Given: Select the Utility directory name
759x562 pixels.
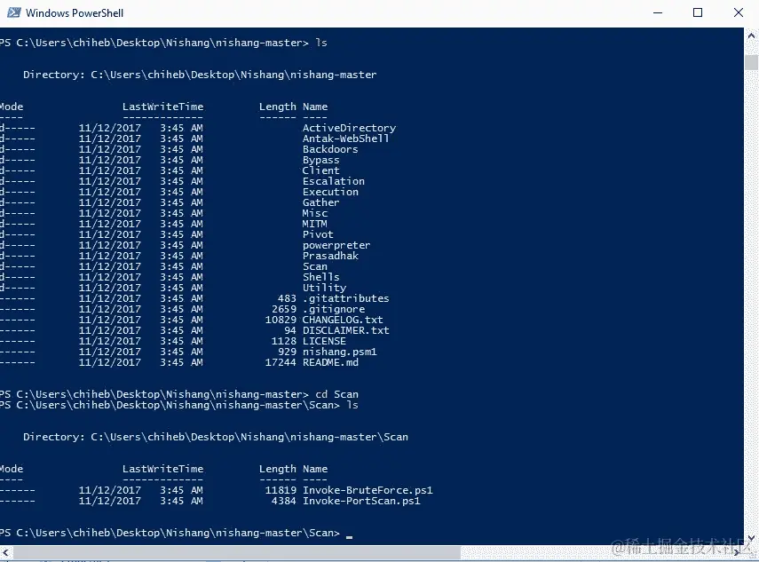Looking at the screenshot, I should 324,288.
